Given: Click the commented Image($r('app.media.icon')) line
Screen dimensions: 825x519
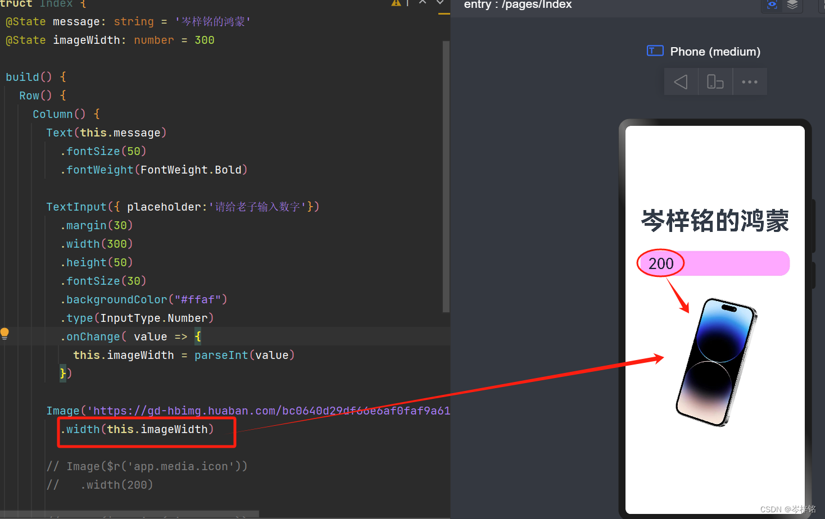Looking at the screenshot, I should coord(147,466).
